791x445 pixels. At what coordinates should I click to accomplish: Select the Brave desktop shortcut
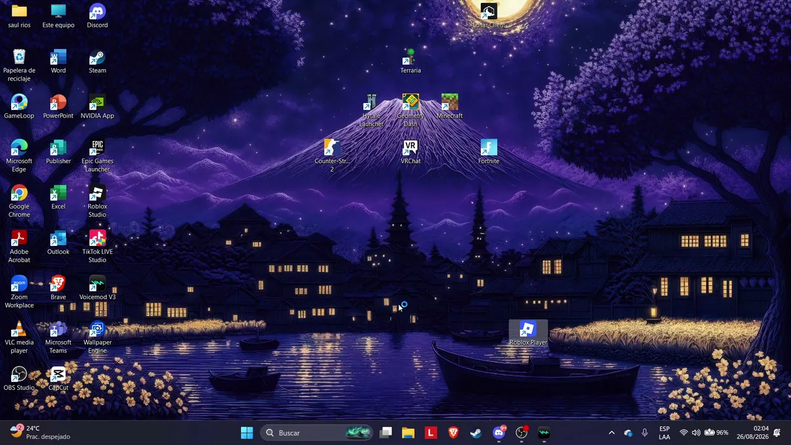[x=58, y=288]
